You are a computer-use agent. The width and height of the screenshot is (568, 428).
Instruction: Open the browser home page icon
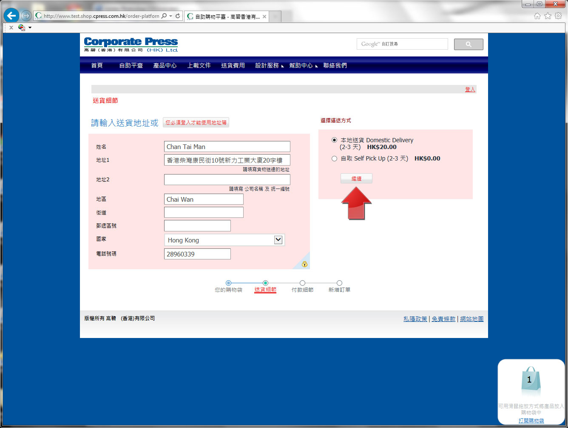coord(537,16)
